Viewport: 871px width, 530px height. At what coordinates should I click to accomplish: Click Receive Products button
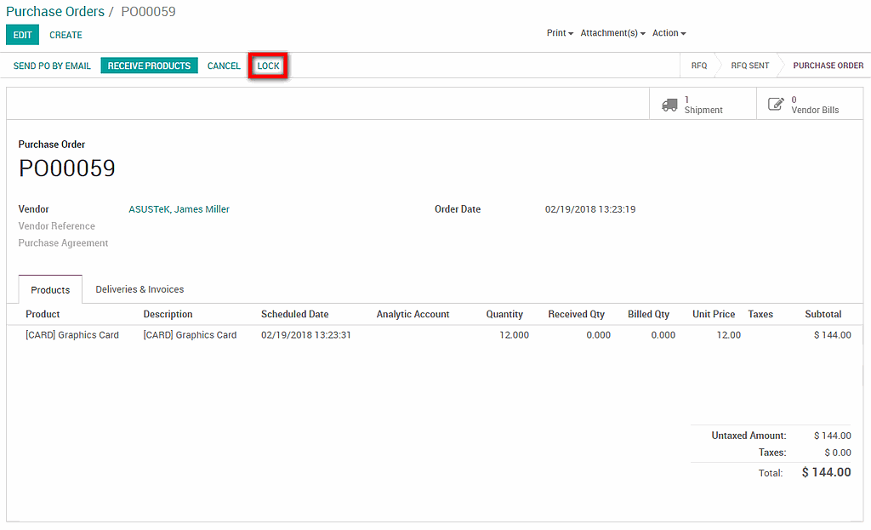click(149, 66)
